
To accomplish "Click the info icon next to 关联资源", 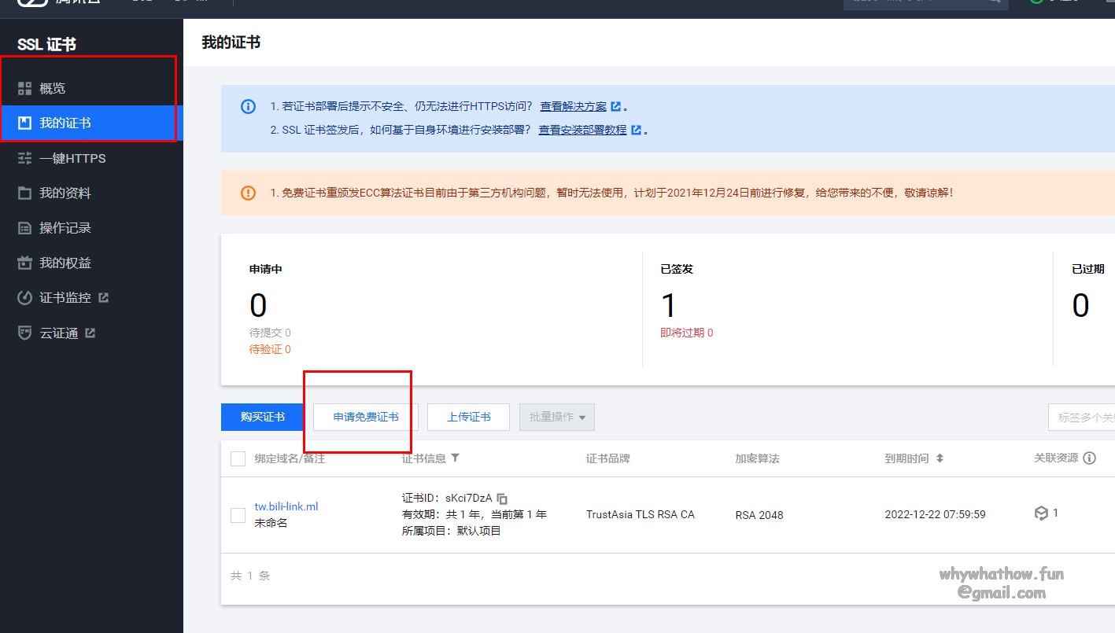I will 1089,458.
